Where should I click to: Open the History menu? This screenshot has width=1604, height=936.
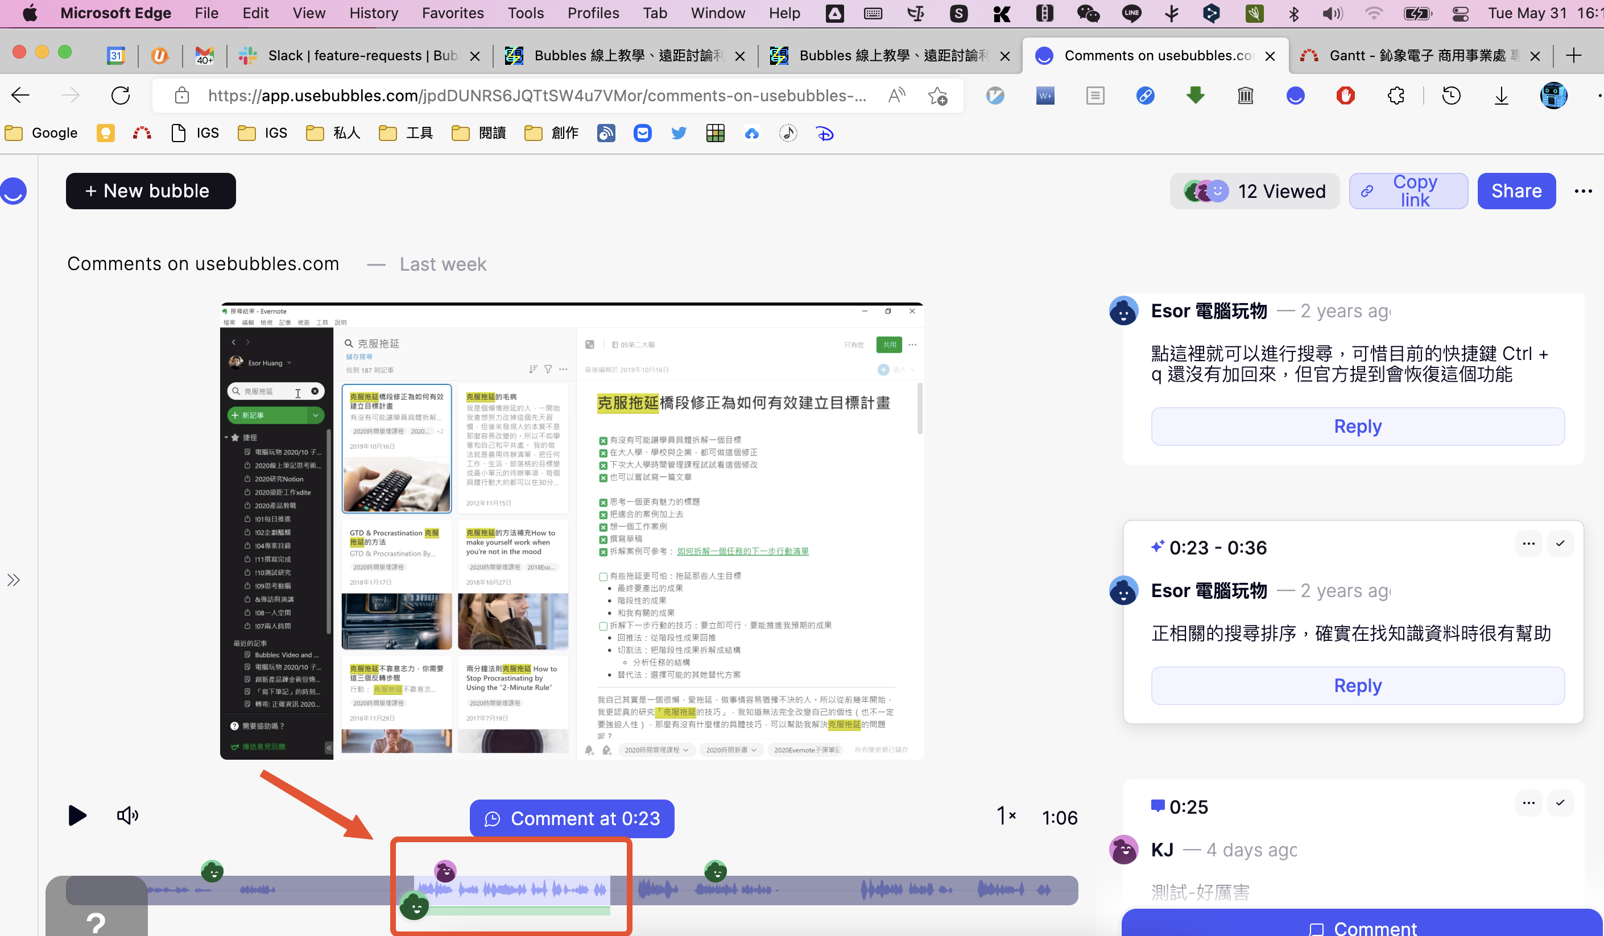(x=373, y=13)
